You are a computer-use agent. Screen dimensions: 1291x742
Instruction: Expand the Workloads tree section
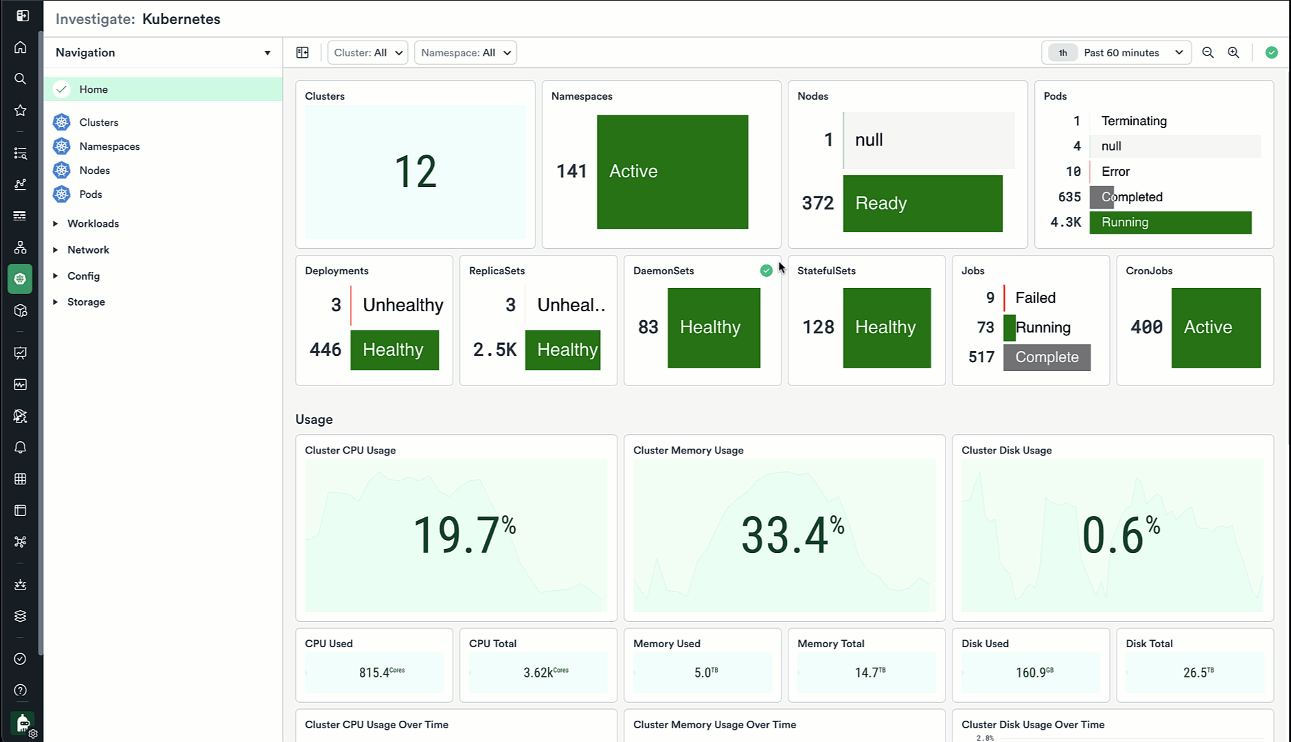point(56,224)
